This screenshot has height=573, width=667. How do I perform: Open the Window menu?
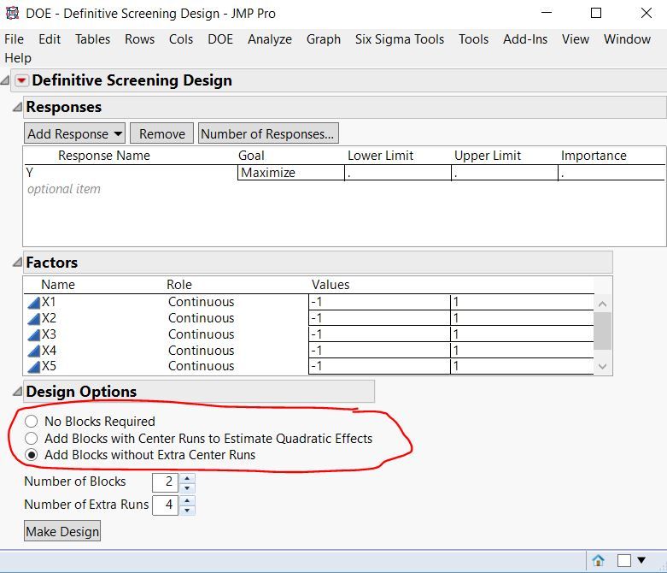(x=627, y=39)
